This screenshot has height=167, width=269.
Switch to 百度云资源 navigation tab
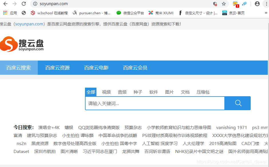point(57,68)
